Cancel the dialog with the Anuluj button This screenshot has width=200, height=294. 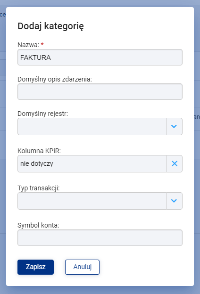coord(82,267)
